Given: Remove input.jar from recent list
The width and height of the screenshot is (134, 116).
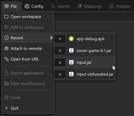Looking at the screenshot, I should (x=60, y=63).
